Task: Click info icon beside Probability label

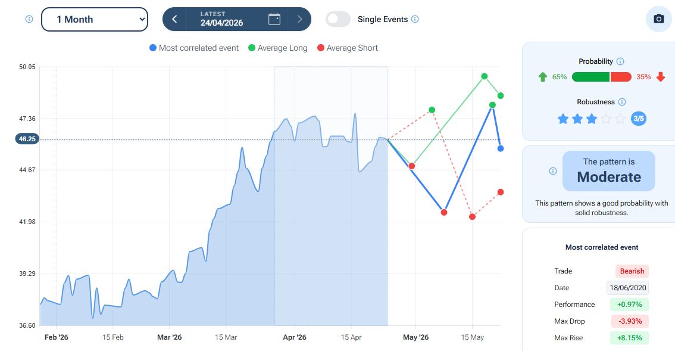Action: 620,61
